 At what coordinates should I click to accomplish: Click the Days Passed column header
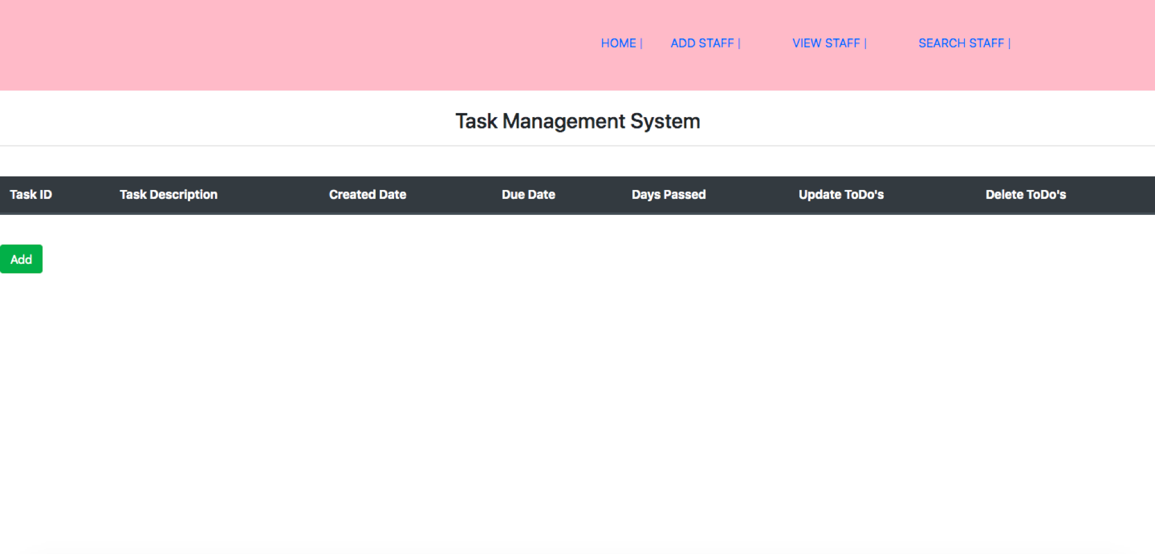click(668, 194)
